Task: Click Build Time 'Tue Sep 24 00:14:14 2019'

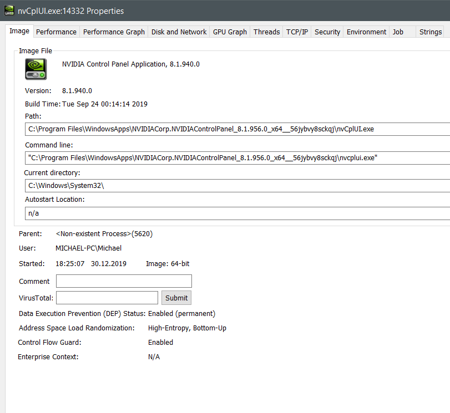Action: tap(105, 104)
